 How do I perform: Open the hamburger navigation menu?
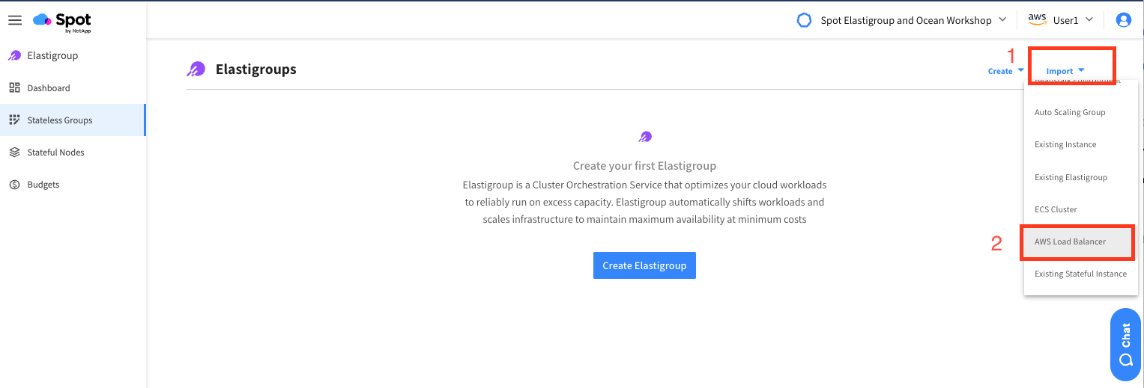tap(14, 20)
